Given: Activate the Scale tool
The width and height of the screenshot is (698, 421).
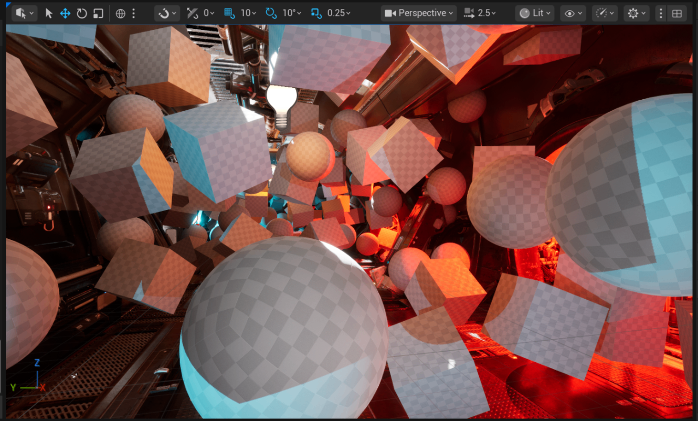Looking at the screenshot, I should (x=98, y=13).
